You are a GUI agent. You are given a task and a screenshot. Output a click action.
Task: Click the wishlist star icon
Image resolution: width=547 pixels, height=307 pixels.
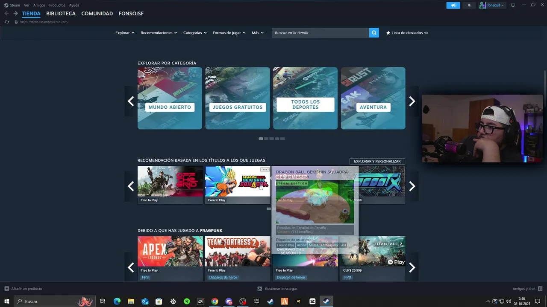[388, 33]
